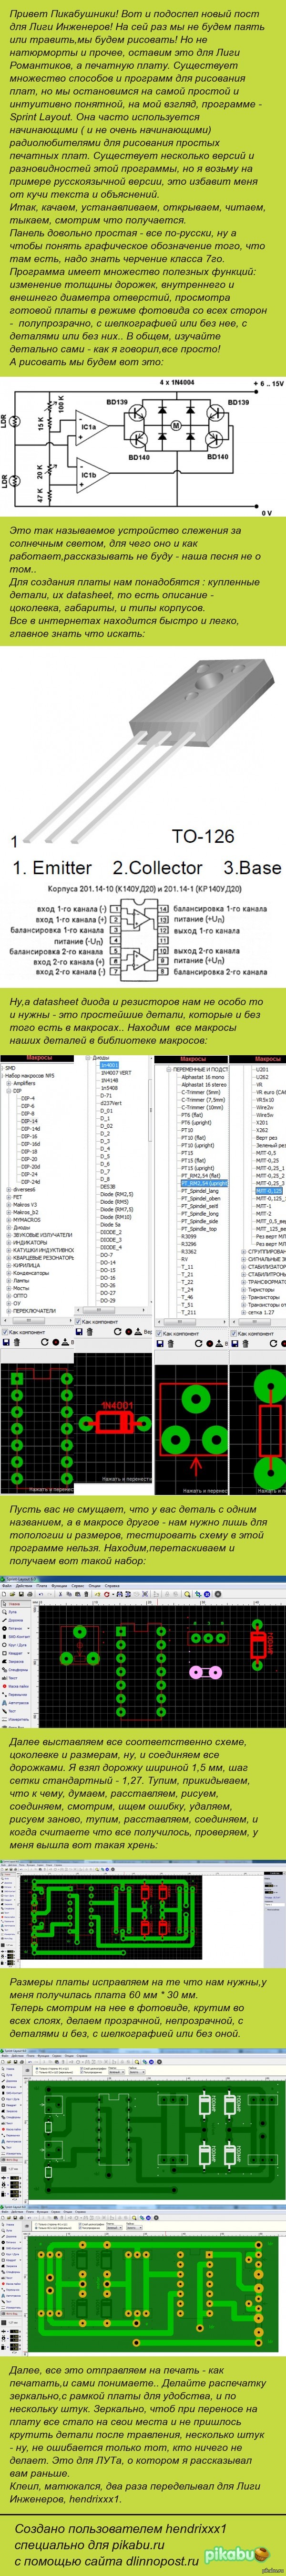Select the DIP-8 macro in tree
This screenshot has width=286, height=2576.
coord(28,1113)
